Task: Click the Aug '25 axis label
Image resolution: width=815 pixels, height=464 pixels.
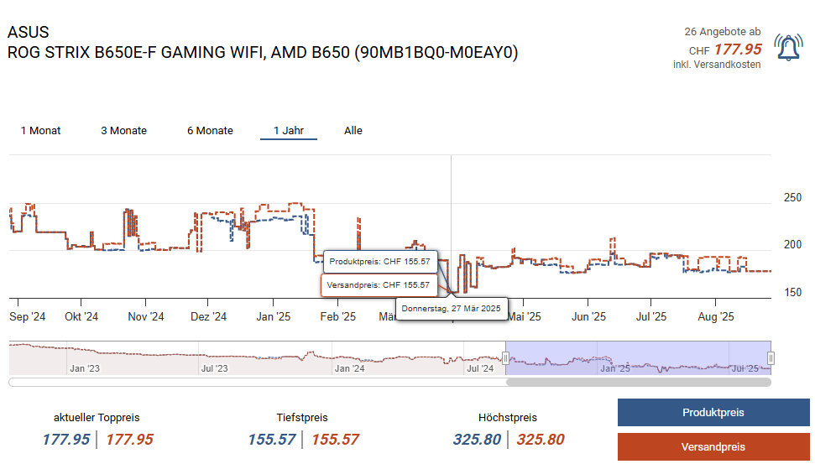Action: [716, 316]
